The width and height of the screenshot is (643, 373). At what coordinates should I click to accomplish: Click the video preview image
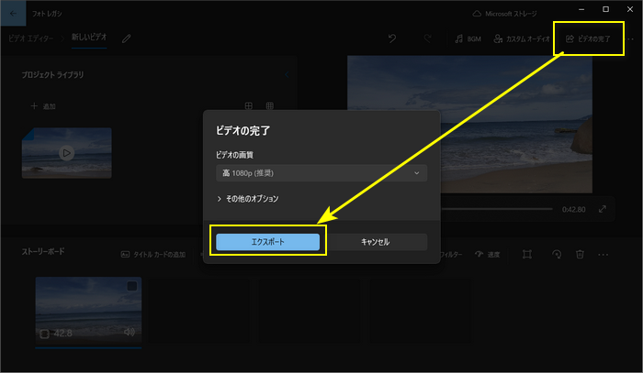coord(470,124)
